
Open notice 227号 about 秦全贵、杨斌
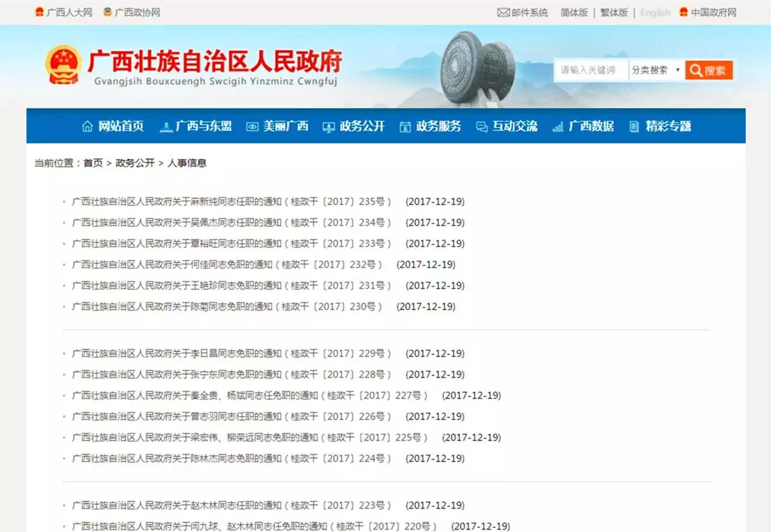coord(250,395)
